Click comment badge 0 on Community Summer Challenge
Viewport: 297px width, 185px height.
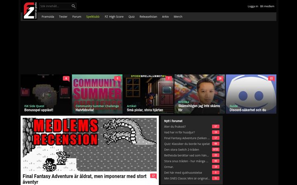click(x=118, y=79)
